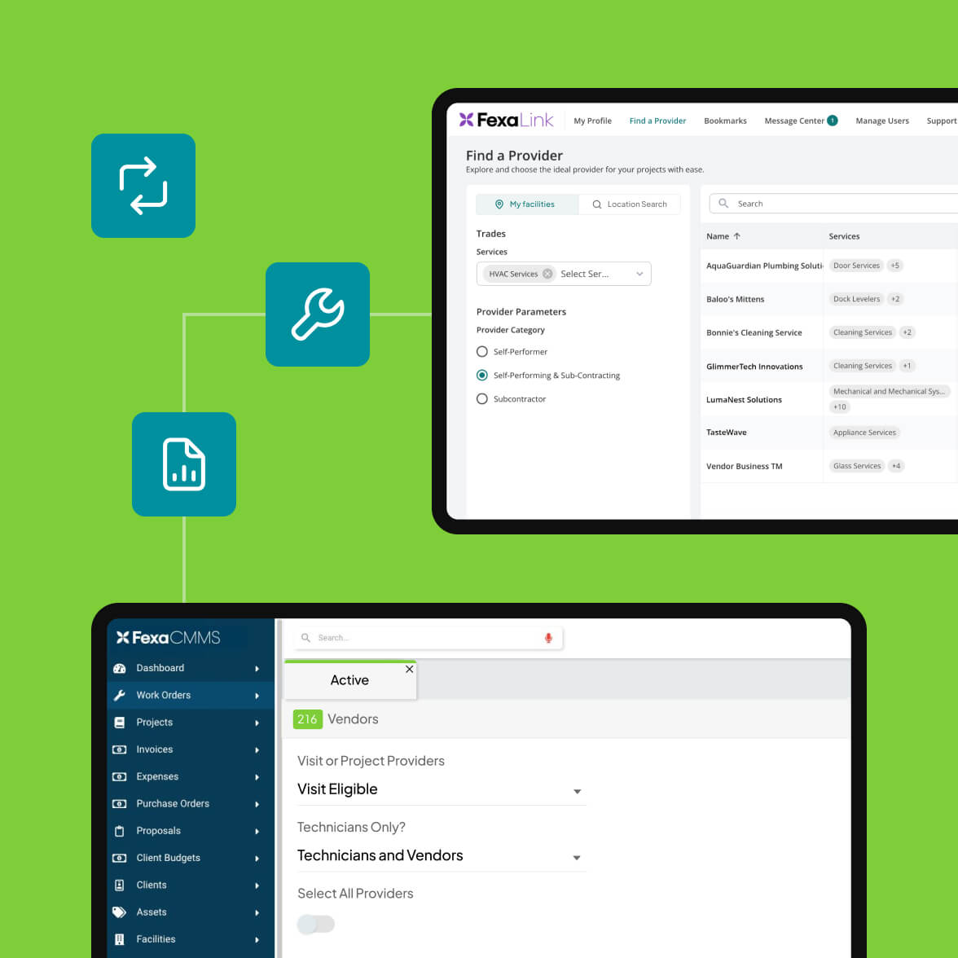The height and width of the screenshot is (958, 958).
Task: Switch to My facilities mode
Action: coord(526,204)
